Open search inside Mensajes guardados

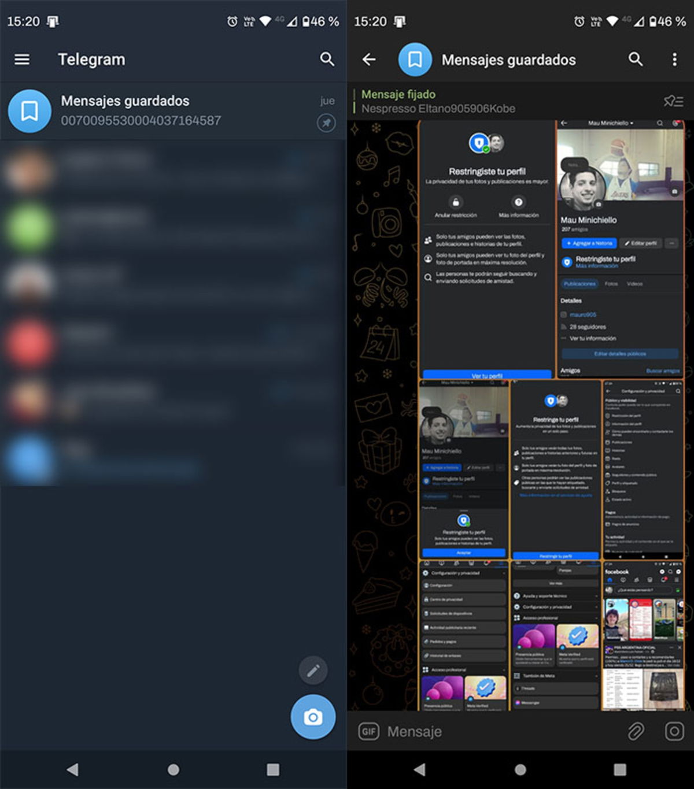pos(636,60)
